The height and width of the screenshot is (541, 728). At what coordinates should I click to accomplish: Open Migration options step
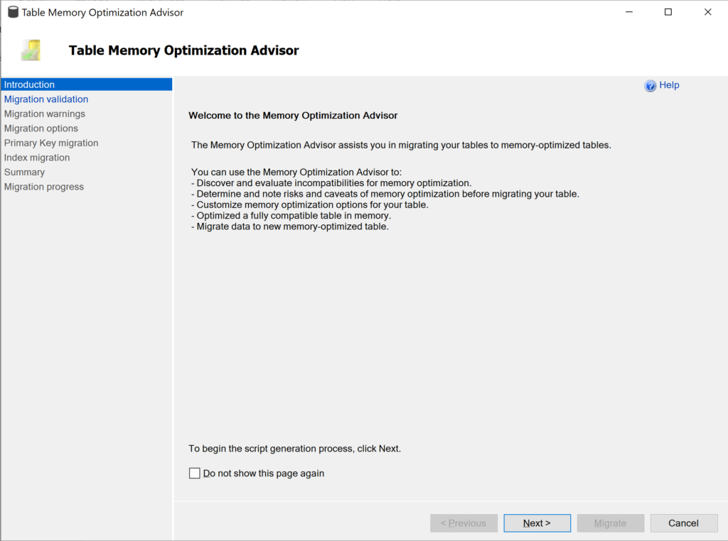(41, 129)
